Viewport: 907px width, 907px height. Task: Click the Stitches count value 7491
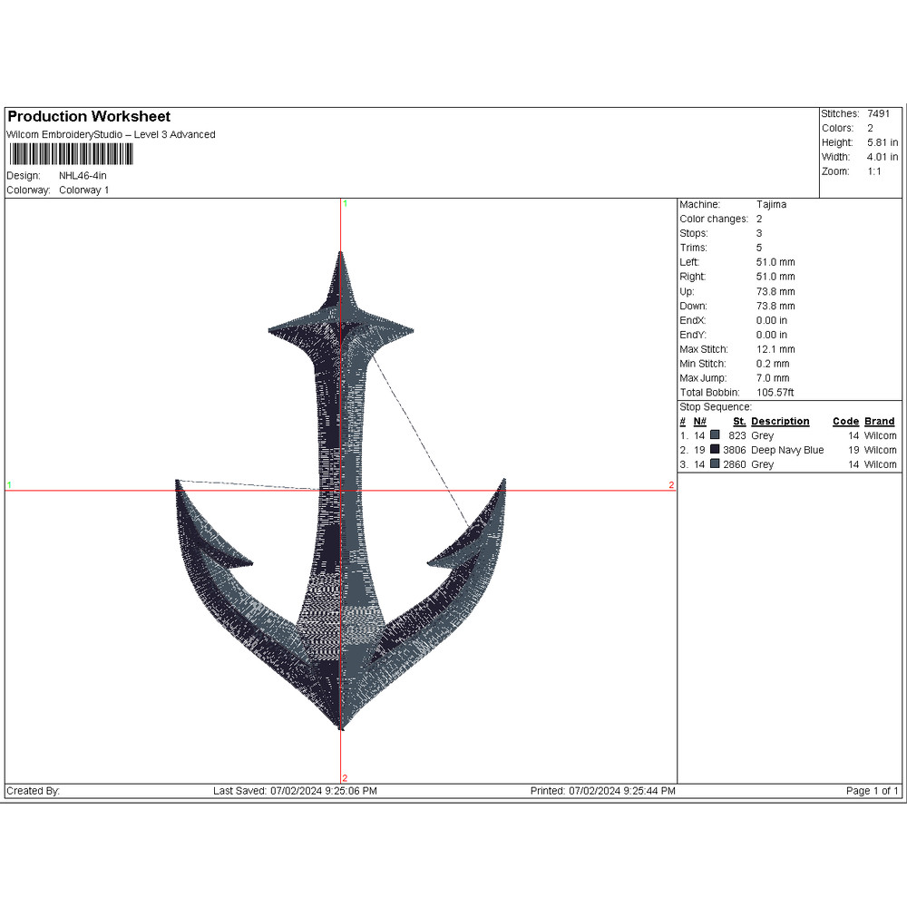coord(878,113)
